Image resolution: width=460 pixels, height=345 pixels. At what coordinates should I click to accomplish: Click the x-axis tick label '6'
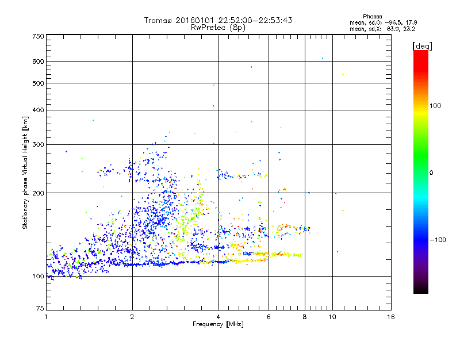(x=269, y=317)
